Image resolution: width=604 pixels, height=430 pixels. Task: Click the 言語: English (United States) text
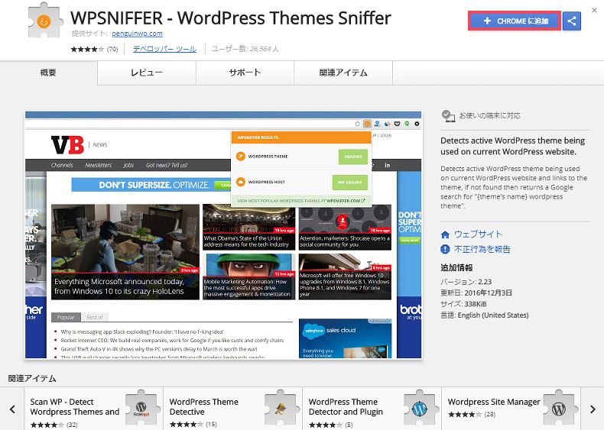click(x=485, y=315)
